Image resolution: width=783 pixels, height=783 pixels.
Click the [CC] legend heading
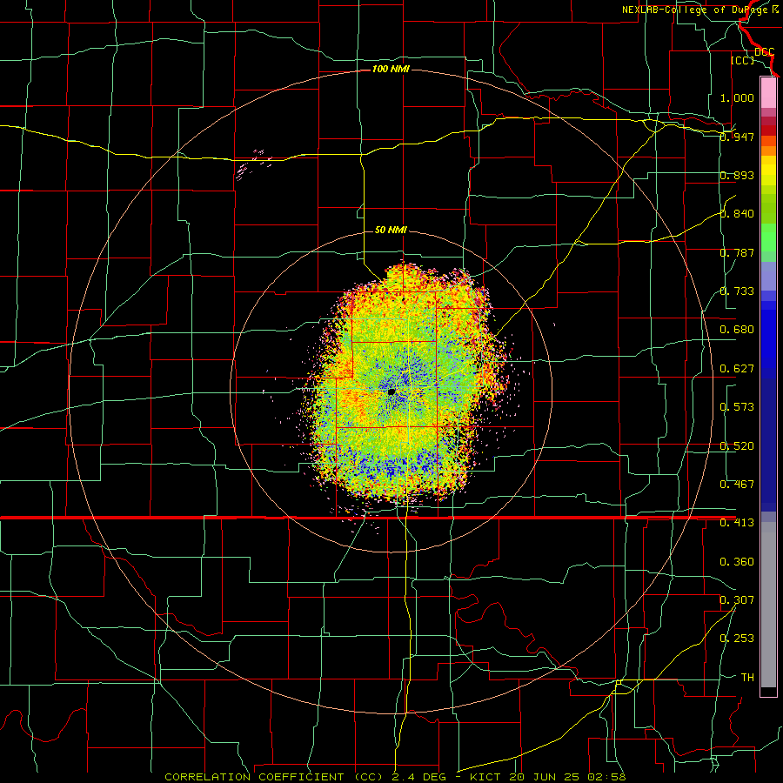coord(742,60)
